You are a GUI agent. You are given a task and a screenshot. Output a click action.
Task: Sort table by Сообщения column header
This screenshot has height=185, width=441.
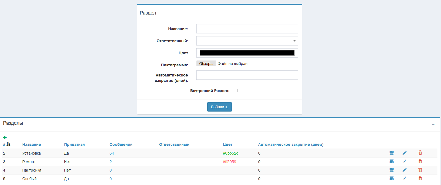121,144
